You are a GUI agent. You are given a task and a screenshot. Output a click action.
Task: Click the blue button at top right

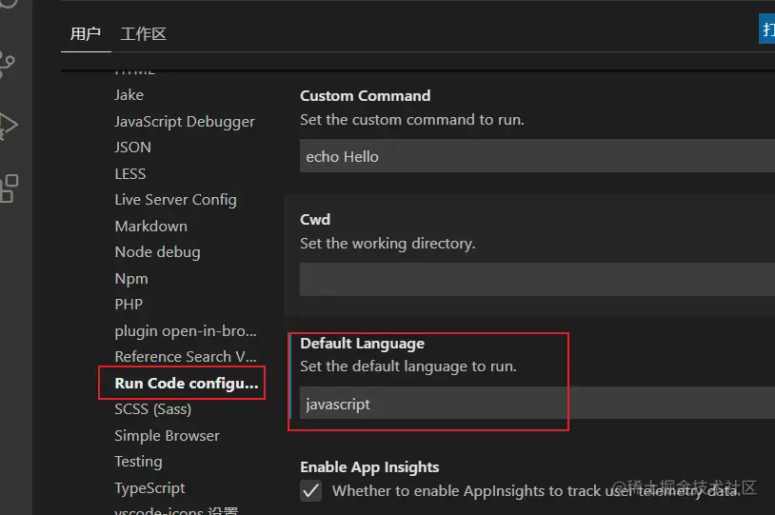(x=767, y=30)
